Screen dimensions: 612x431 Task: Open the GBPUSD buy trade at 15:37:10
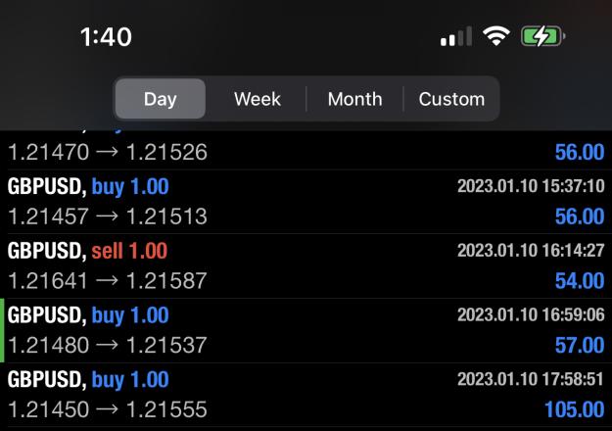click(306, 202)
